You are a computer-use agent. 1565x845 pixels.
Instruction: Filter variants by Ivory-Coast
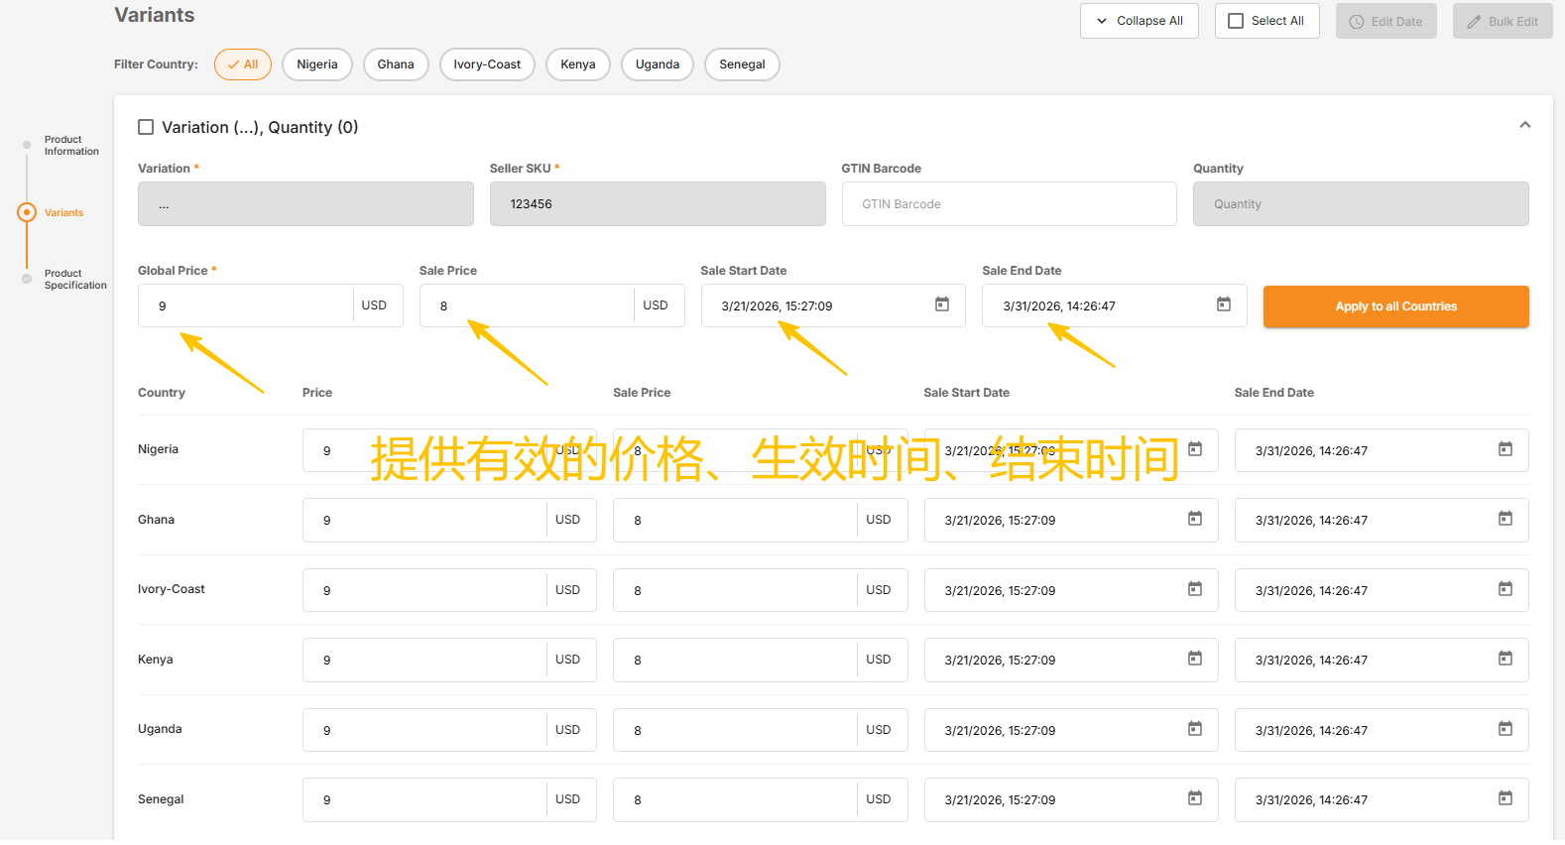[x=487, y=64]
